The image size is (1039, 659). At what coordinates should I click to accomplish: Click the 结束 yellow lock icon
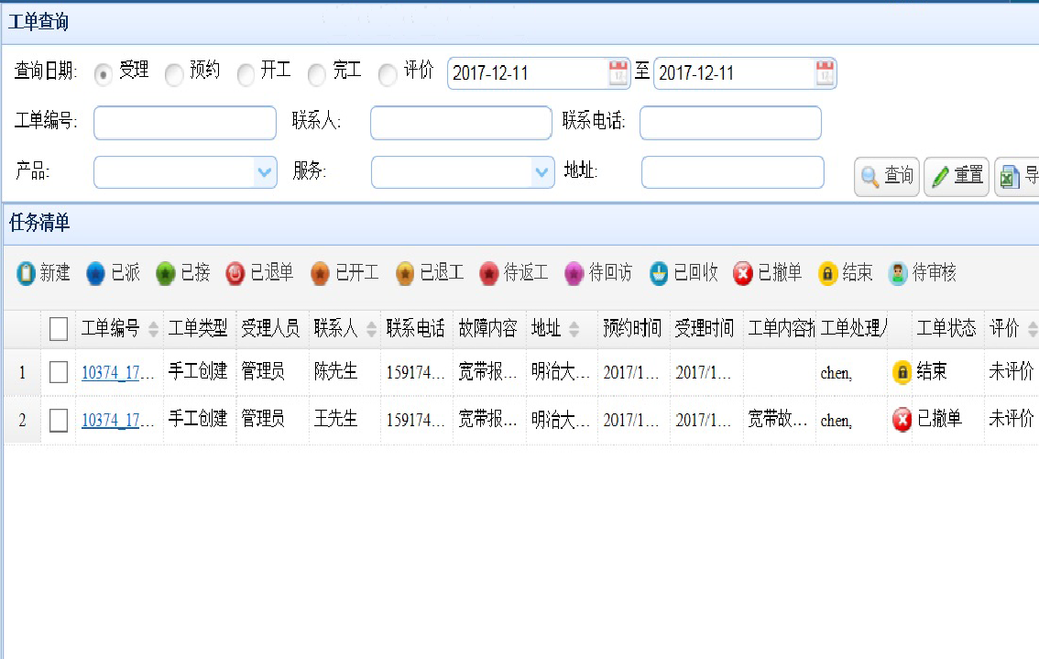pos(828,273)
